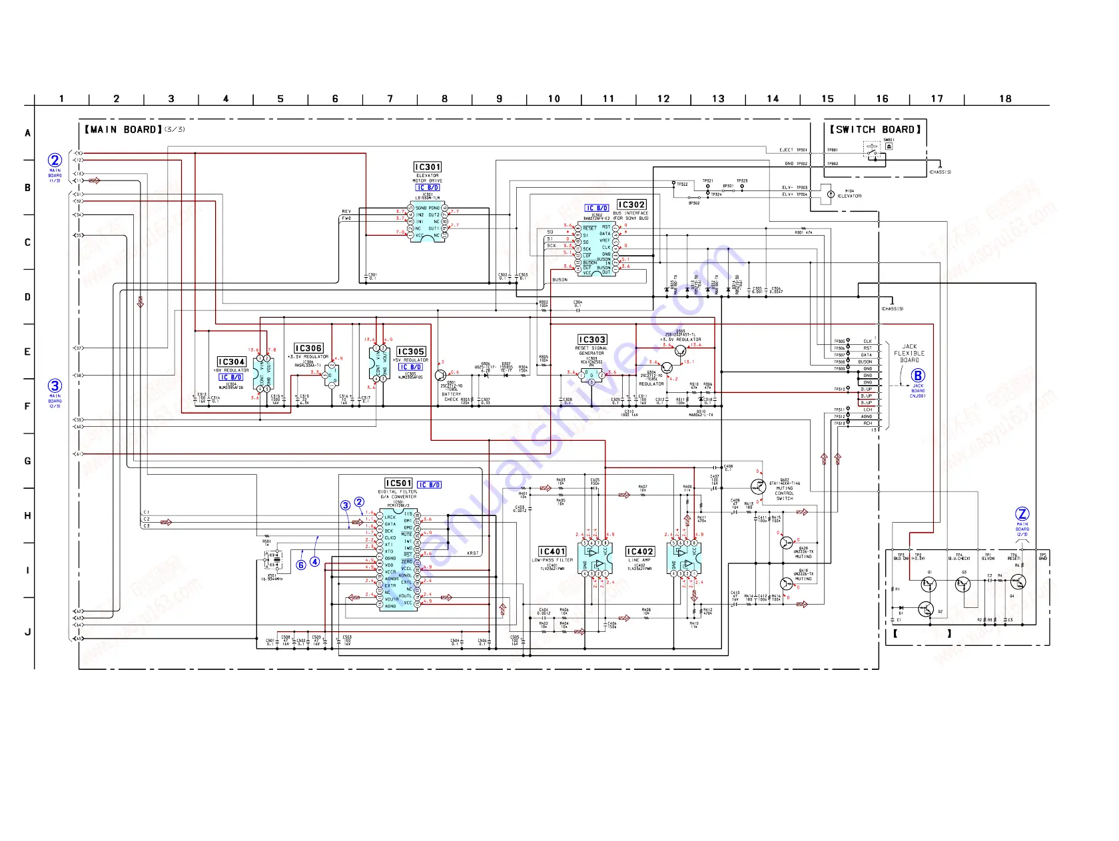Click blue circled 4 waveform marker
This screenshot has width=1119, height=841.
coord(314,562)
